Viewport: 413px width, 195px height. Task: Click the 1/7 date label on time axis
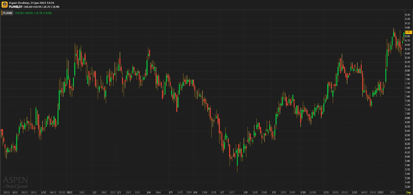[222, 192]
